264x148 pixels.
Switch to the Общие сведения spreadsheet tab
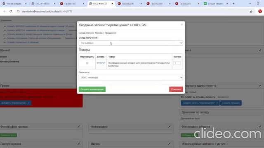pyautogui.click(x=215, y=4)
